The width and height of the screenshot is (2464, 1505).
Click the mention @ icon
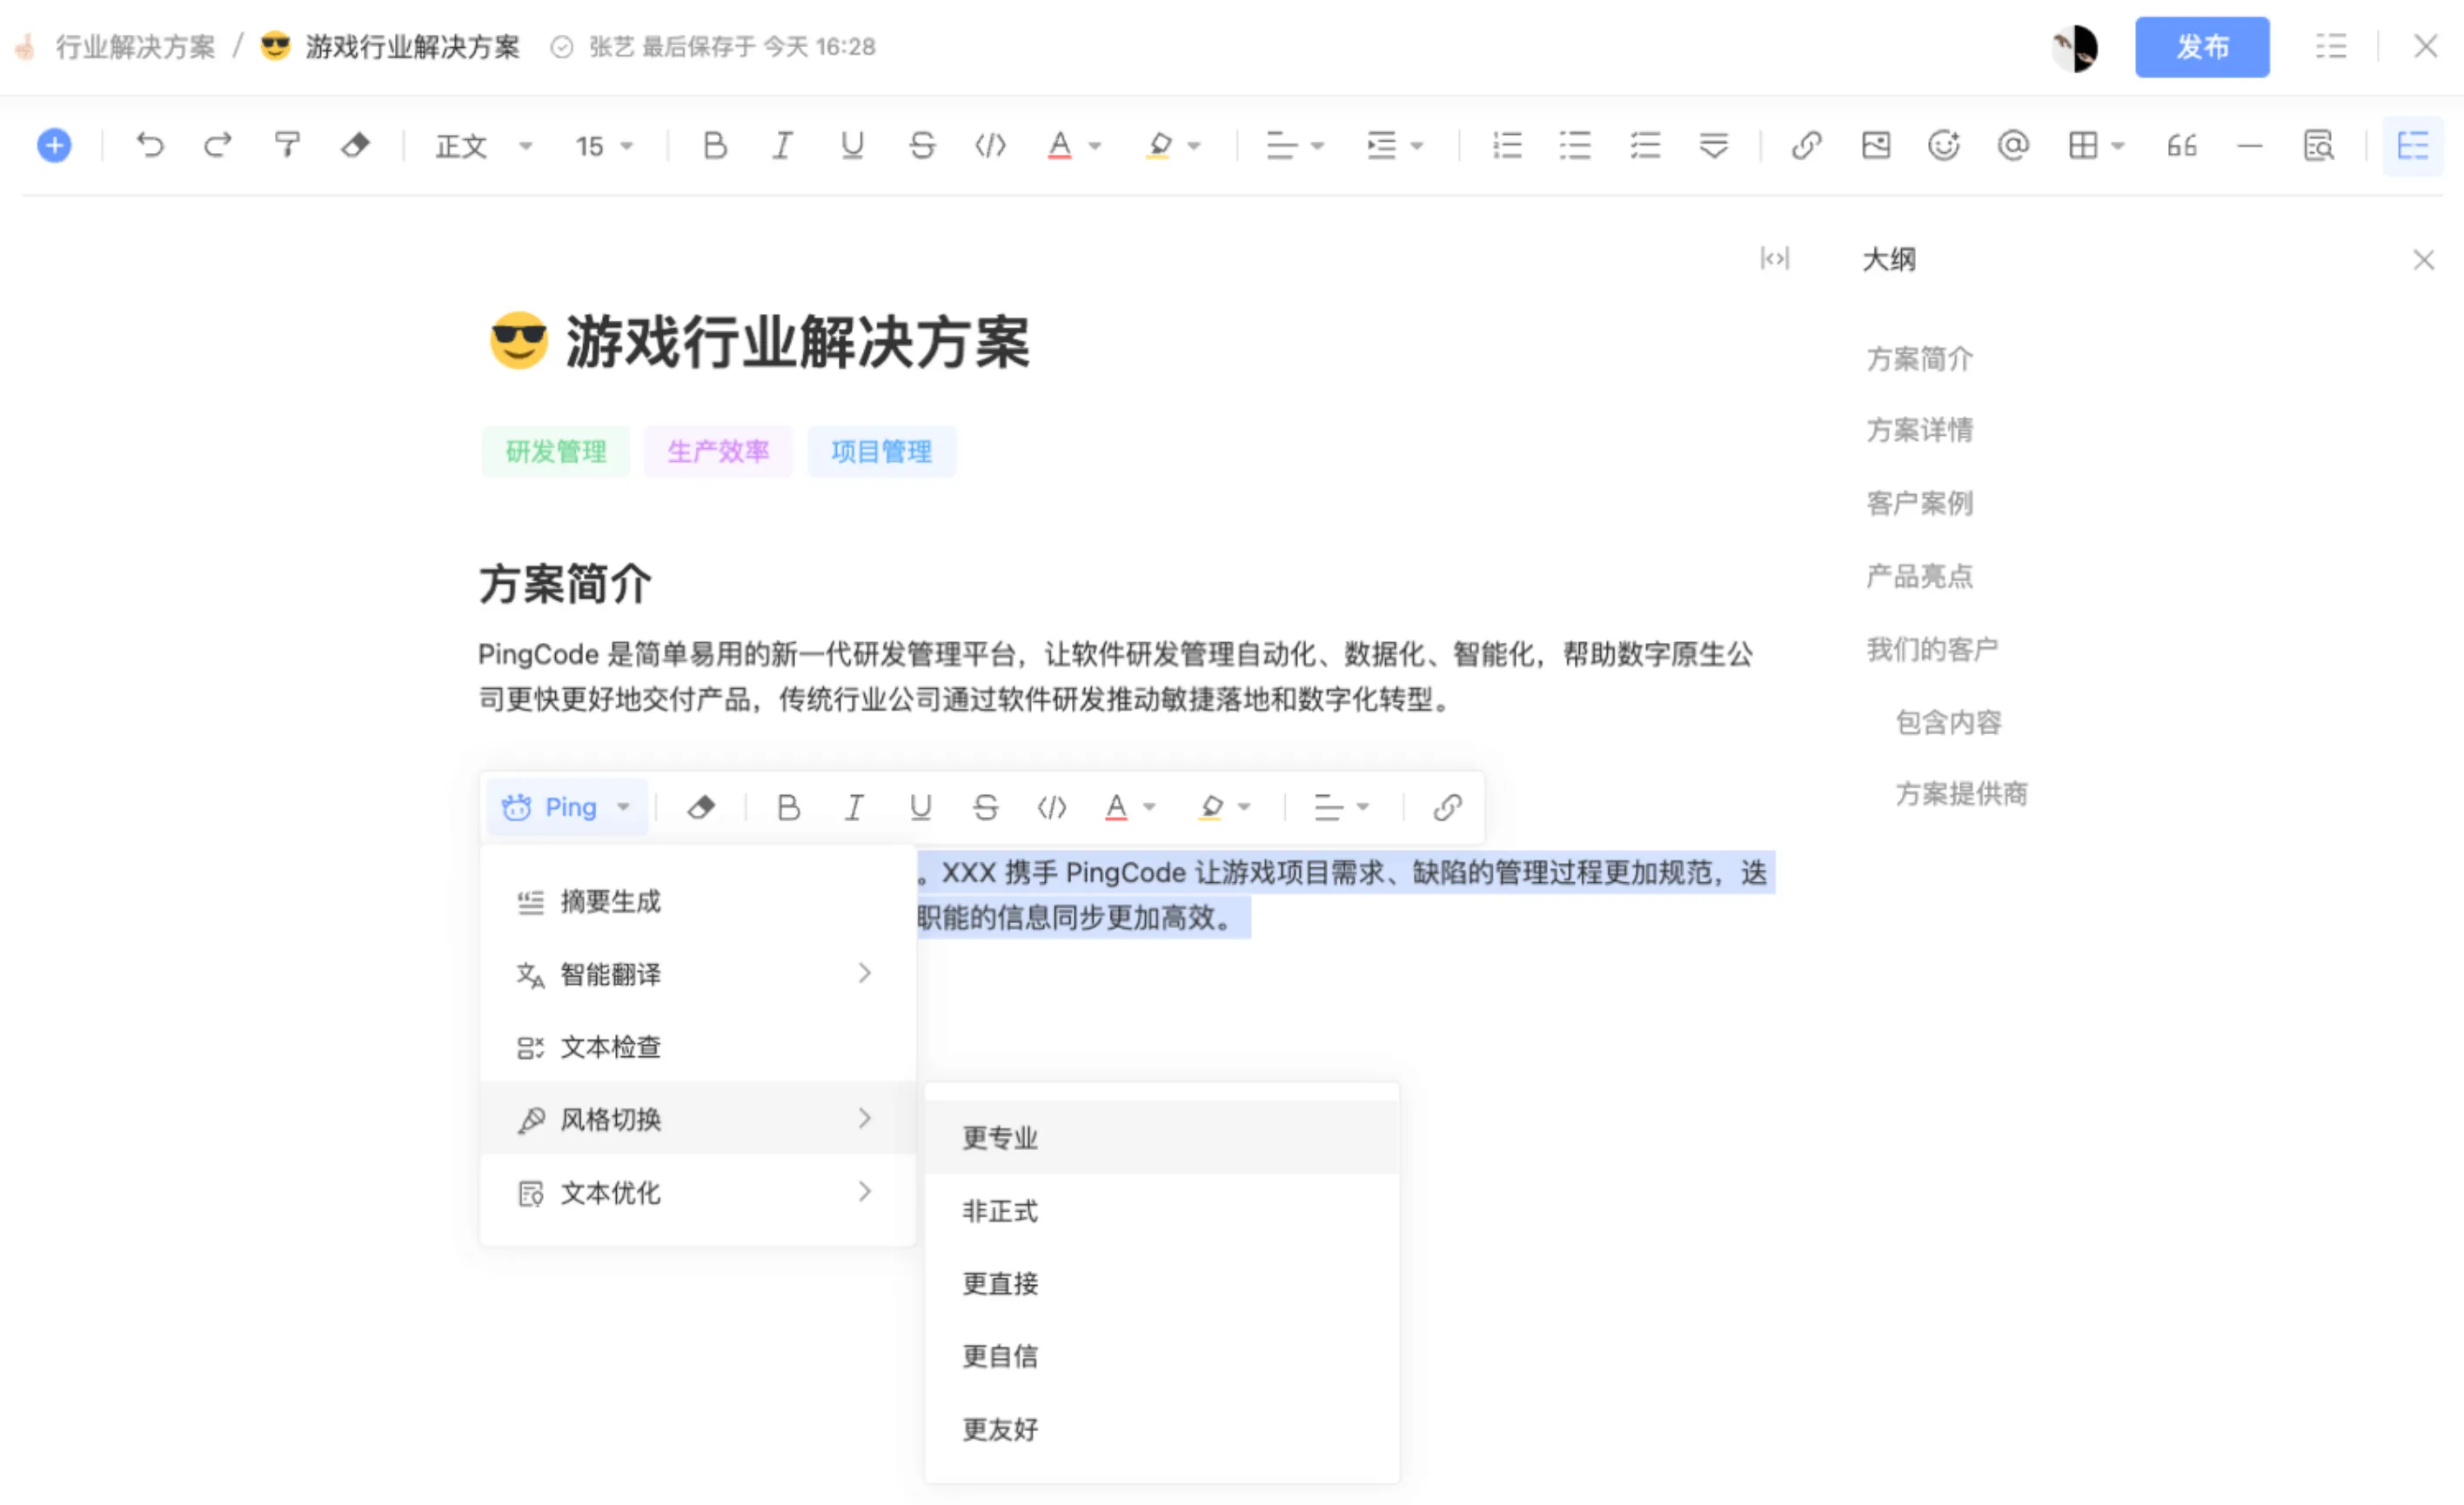click(x=2012, y=146)
